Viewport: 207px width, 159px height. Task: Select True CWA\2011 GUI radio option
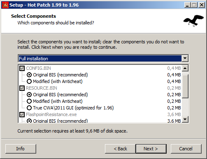coord(29,108)
